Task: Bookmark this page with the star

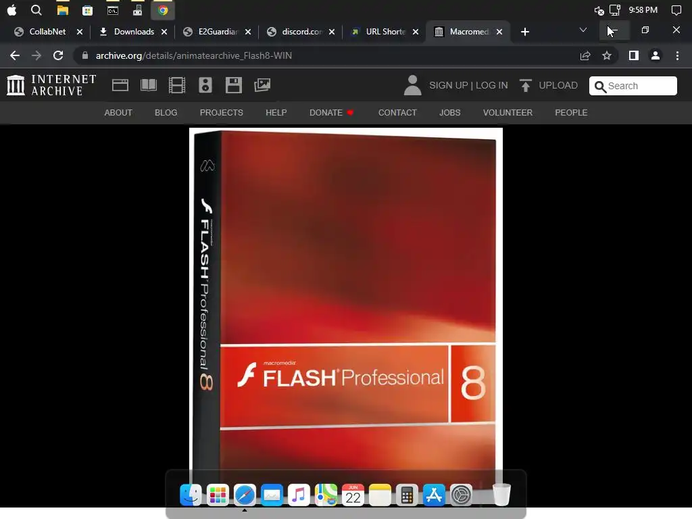Action: pos(607,55)
